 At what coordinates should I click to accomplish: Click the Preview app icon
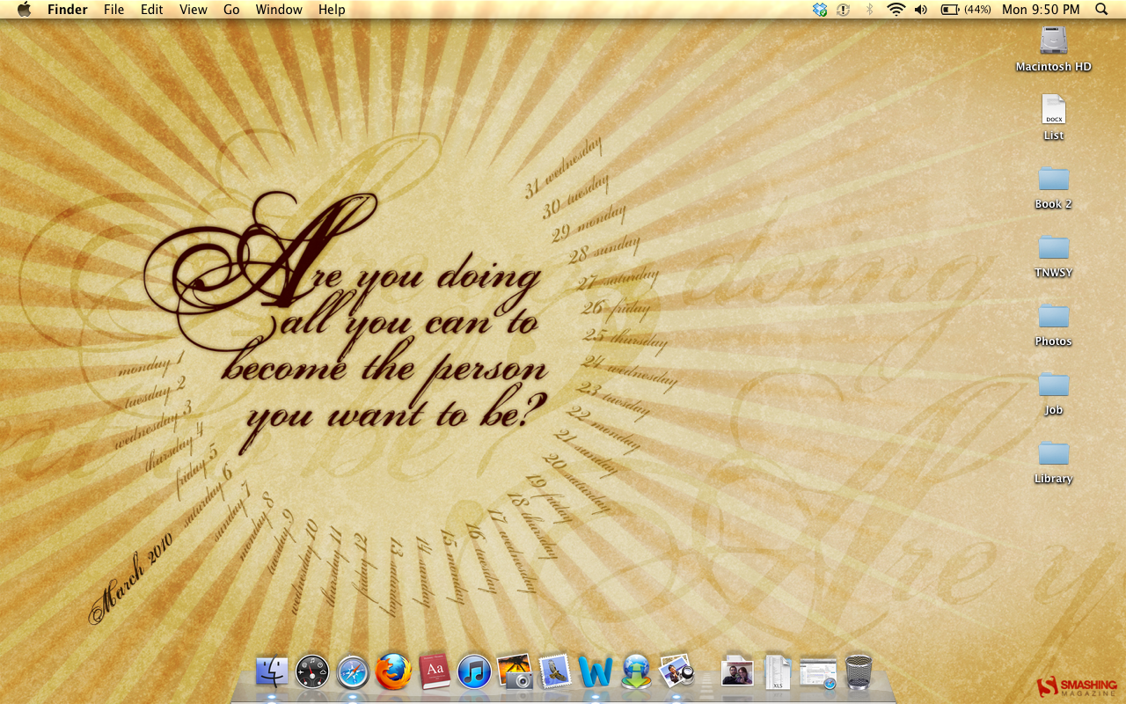[x=676, y=672]
